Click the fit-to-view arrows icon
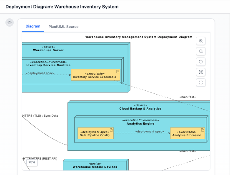Viewport: 230px width, 175px height. point(201,72)
